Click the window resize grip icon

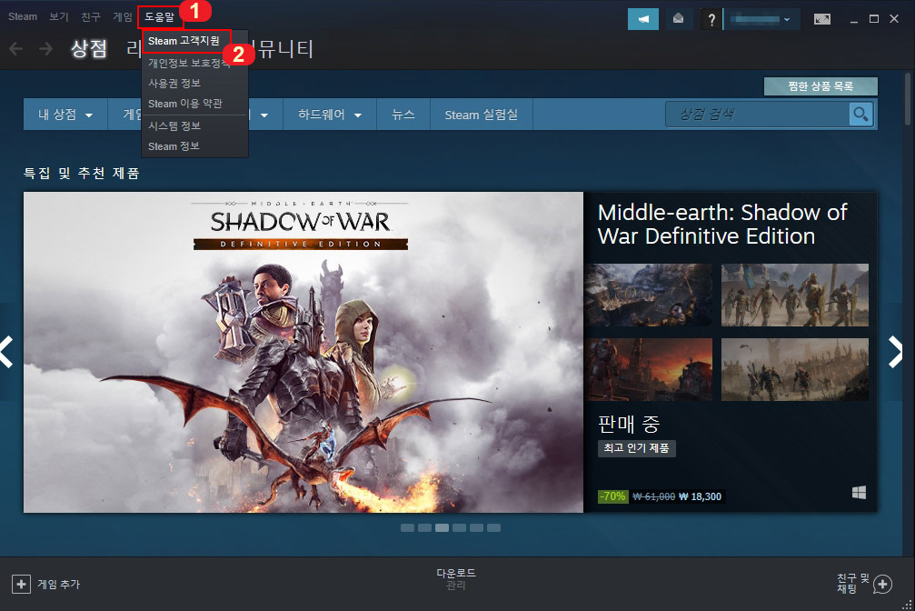pyautogui.click(x=908, y=604)
